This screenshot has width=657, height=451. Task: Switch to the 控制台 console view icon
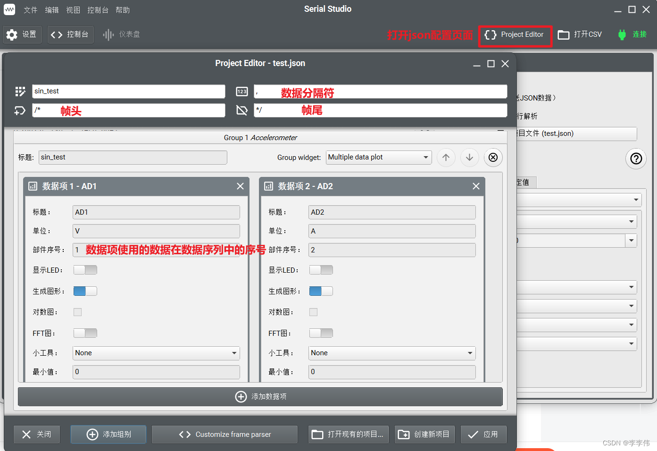70,34
